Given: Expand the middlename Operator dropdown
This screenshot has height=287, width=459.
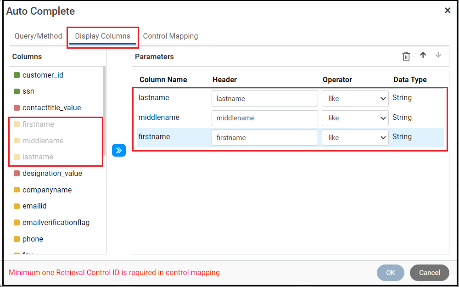Looking at the screenshot, I should 355,118.
